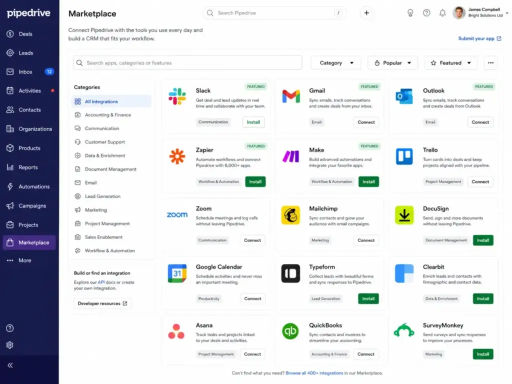The width and height of the screenshot is (512, 384).
Task: Install the Slack integration
Action: pos(253,122)
